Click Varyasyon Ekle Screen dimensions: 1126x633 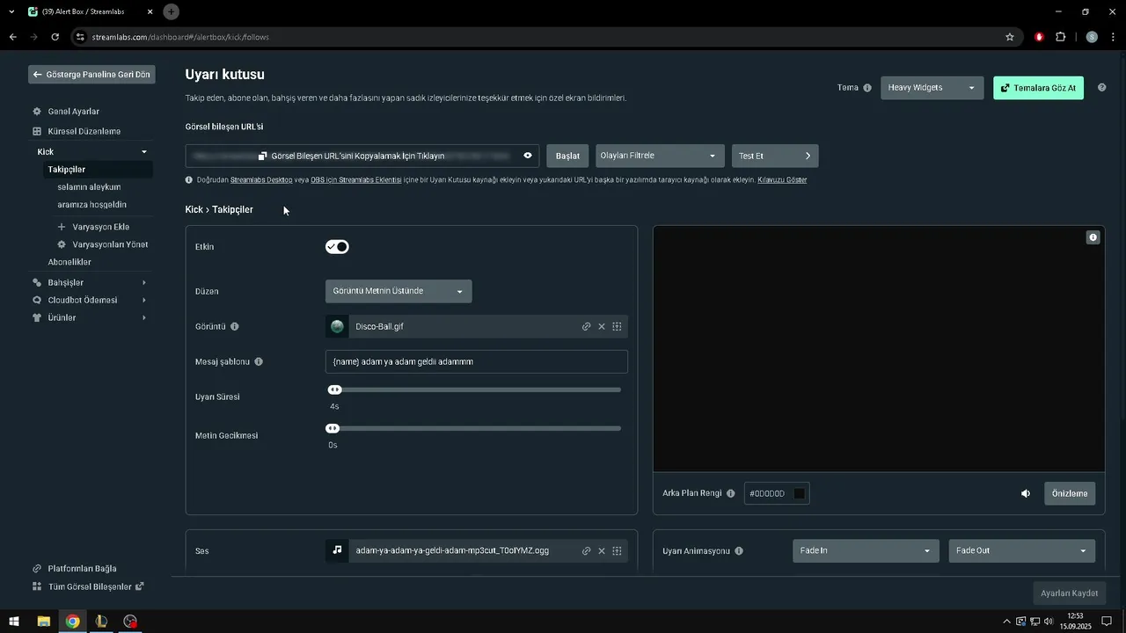[93, 227]
